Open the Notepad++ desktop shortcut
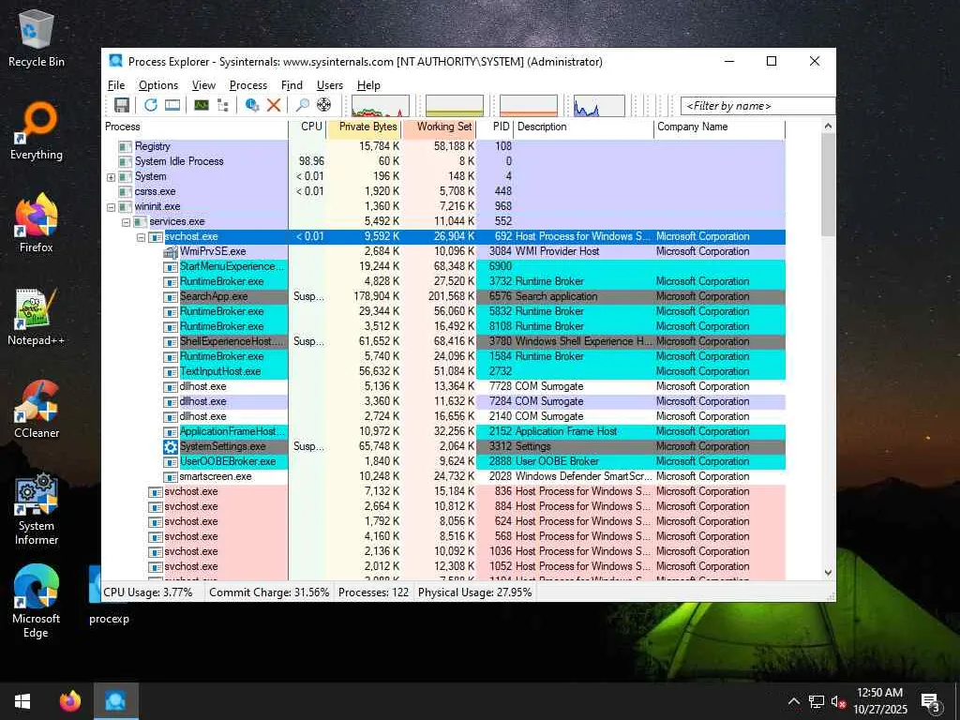The width and height of the screenshot is (960, 720). [37, 317]
